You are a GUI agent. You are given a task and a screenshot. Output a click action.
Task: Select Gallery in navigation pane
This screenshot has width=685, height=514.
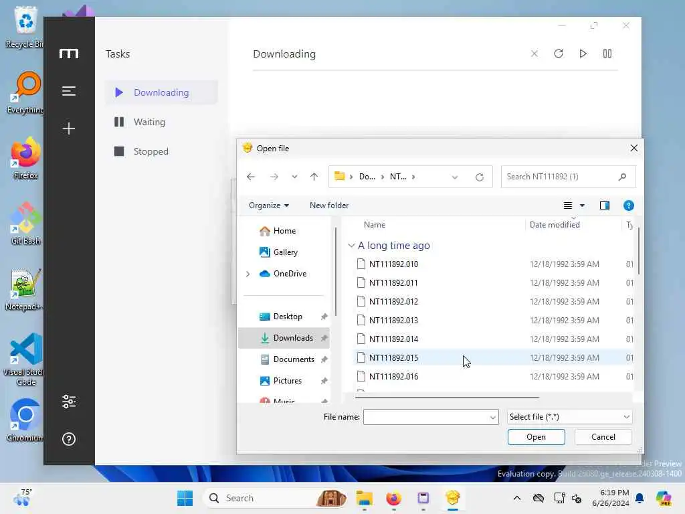[x=284, y=252]
